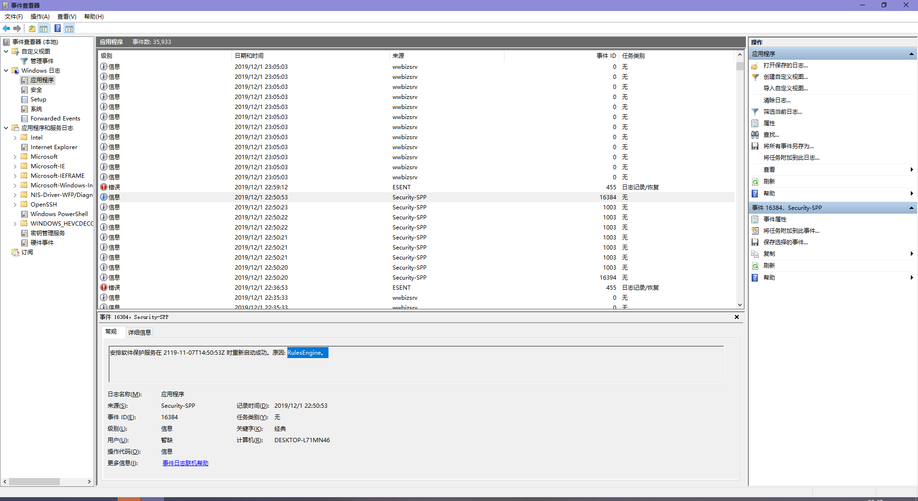Select the Security-SPP event at 22:50:23
918x501 pixels.
pos(416,207)
